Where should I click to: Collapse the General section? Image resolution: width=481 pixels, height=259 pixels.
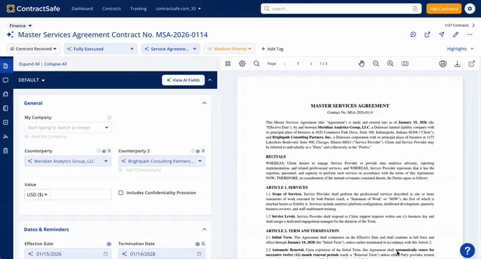(204, 103)
